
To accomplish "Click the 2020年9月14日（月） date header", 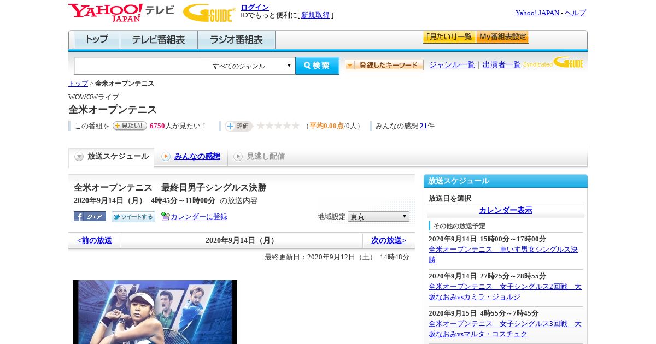I will coord(242,240).
